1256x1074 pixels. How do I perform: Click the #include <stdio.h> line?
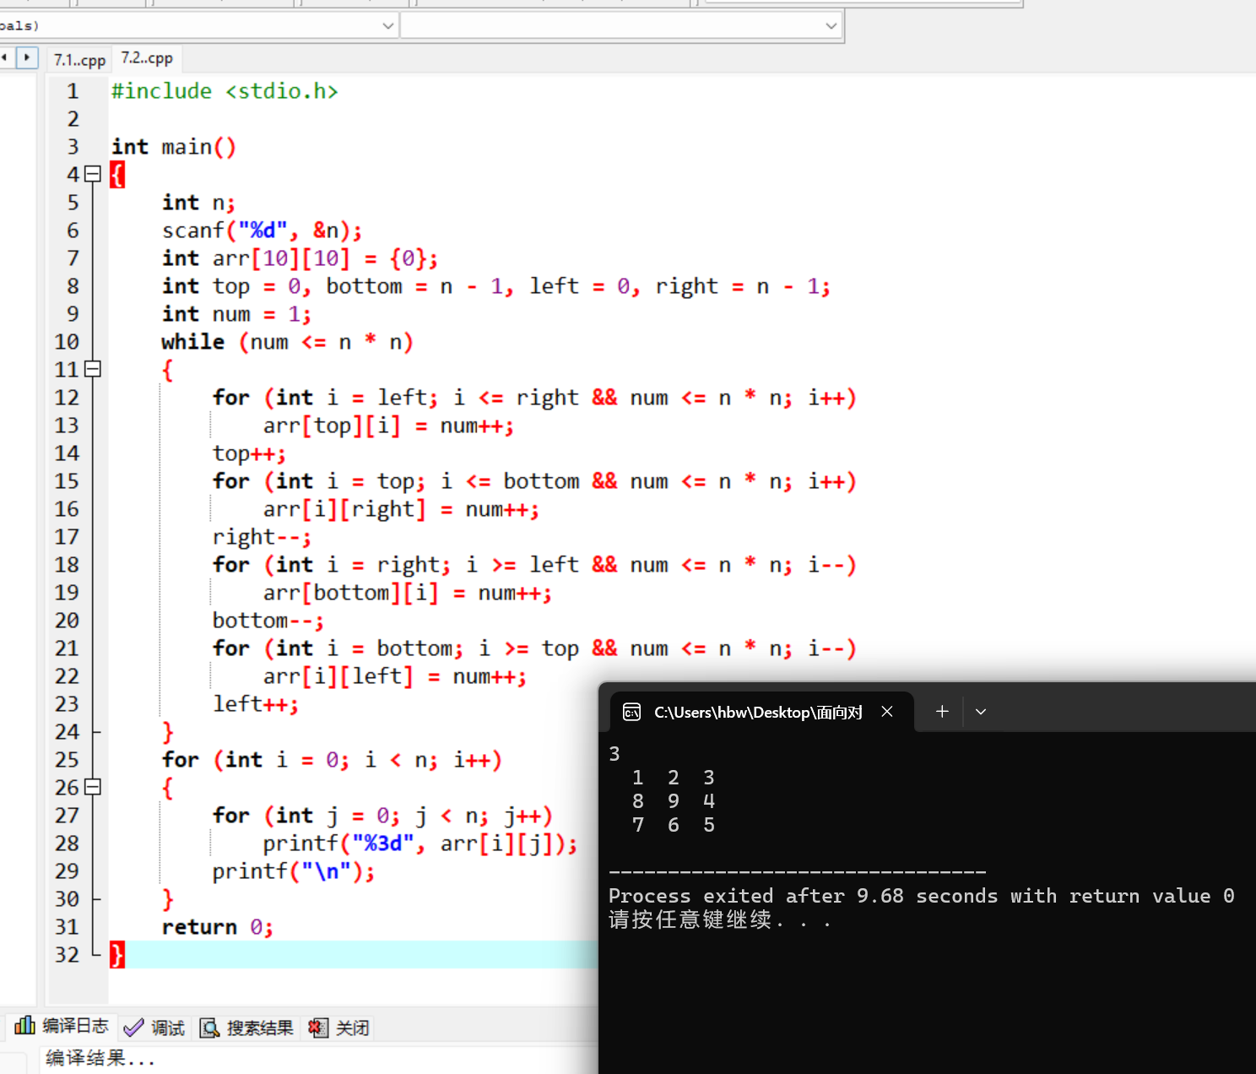225,91
